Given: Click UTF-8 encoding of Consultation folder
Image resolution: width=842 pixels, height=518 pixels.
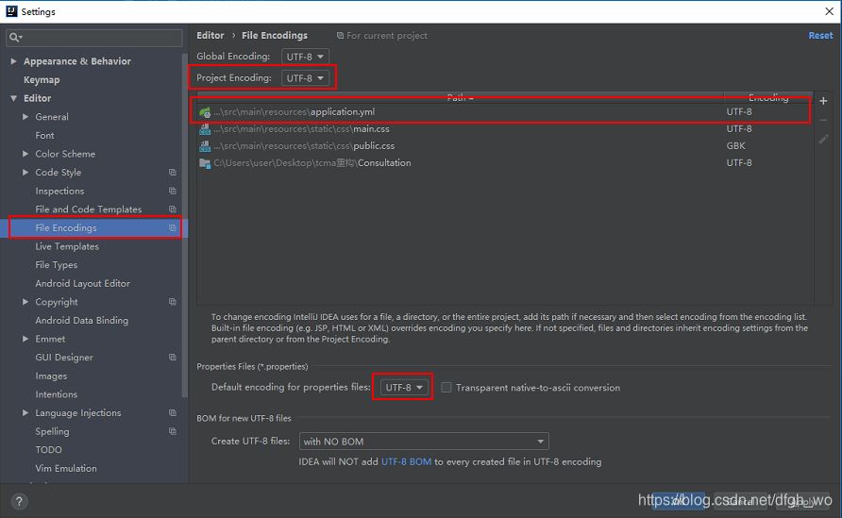Looking at the screenshot, I should click(x=739, y=163).
